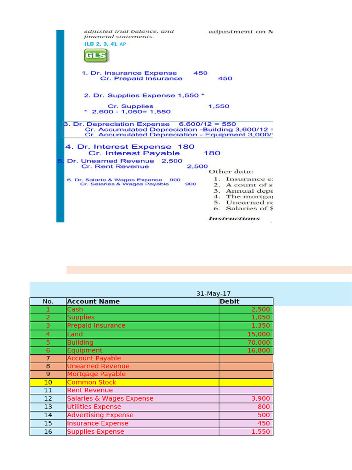The image size is (352, 470).
Task: Select the 'Insurance Expense' table cell
Action: tap(143, 424)
